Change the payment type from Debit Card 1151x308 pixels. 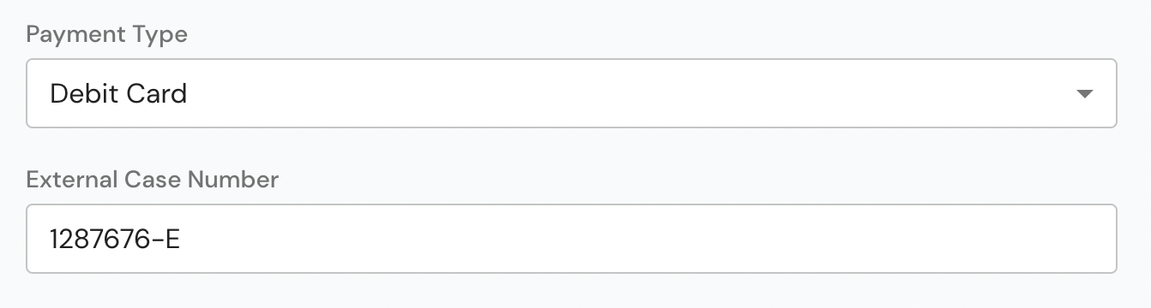(x=571, y=93)
